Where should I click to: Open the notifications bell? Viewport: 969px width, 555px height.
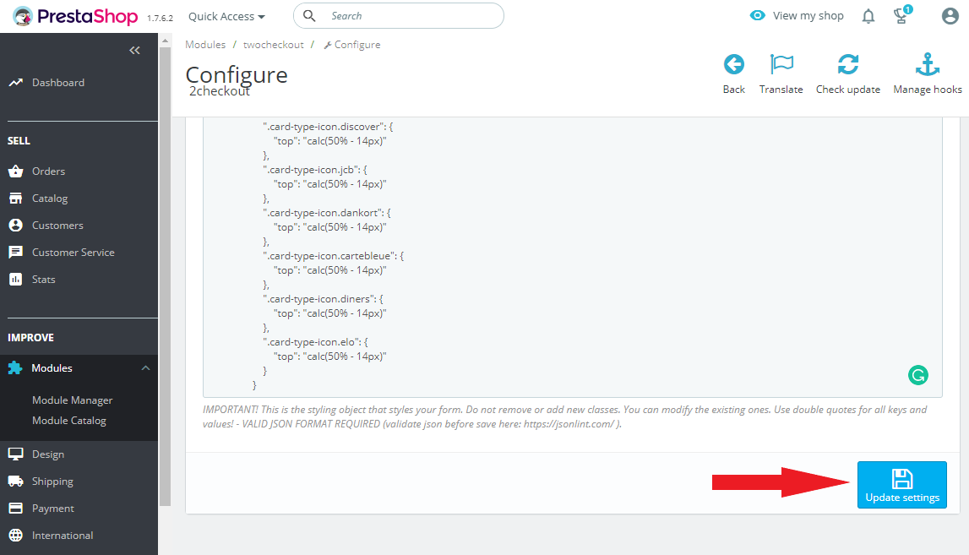coord(868,17)
